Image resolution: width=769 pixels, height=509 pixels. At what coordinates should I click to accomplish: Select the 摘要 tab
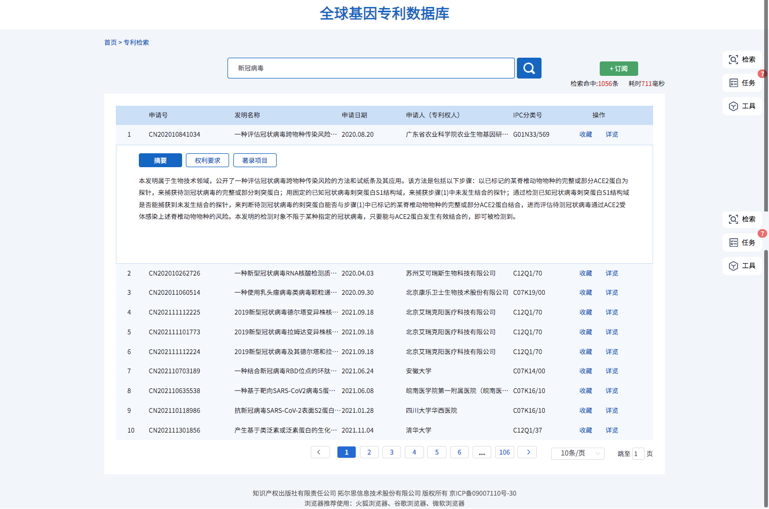pos(160,160)
